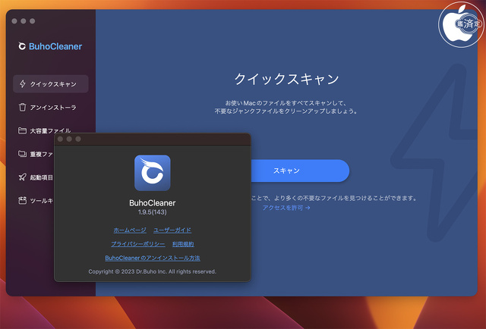Click the お使いMacのファイル description text
486x329 pixels.
pos(286,107)
